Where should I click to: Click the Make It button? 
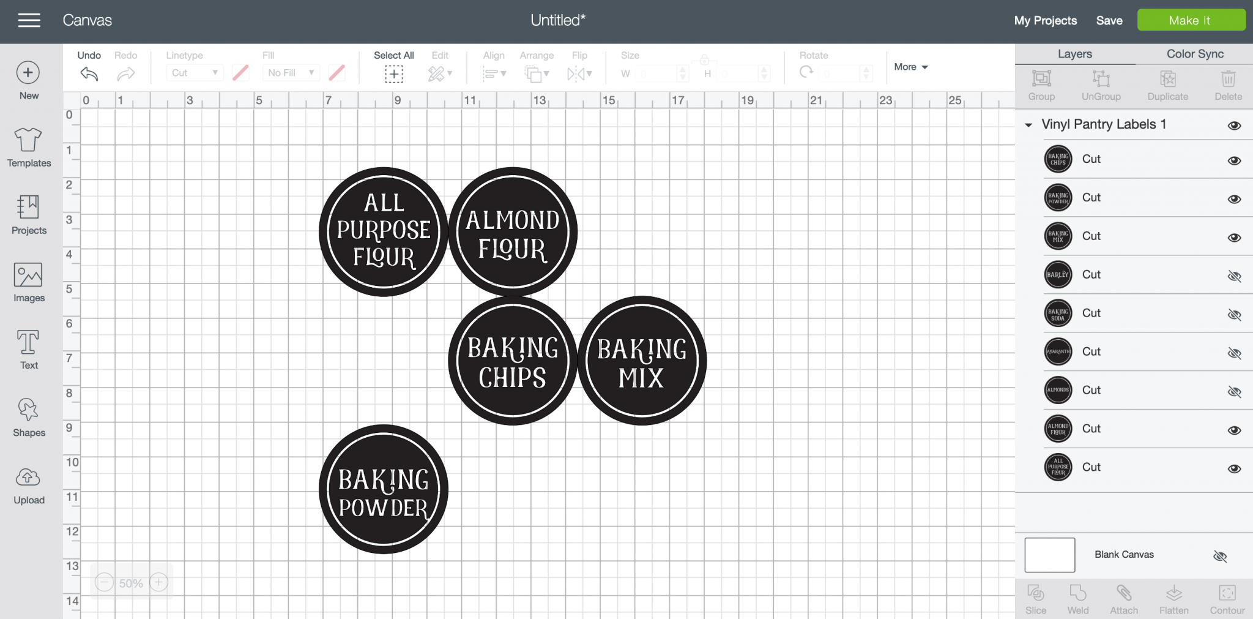pos(1190,20)
